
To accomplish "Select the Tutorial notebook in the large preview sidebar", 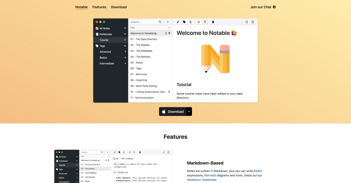I will coord(111,40).
